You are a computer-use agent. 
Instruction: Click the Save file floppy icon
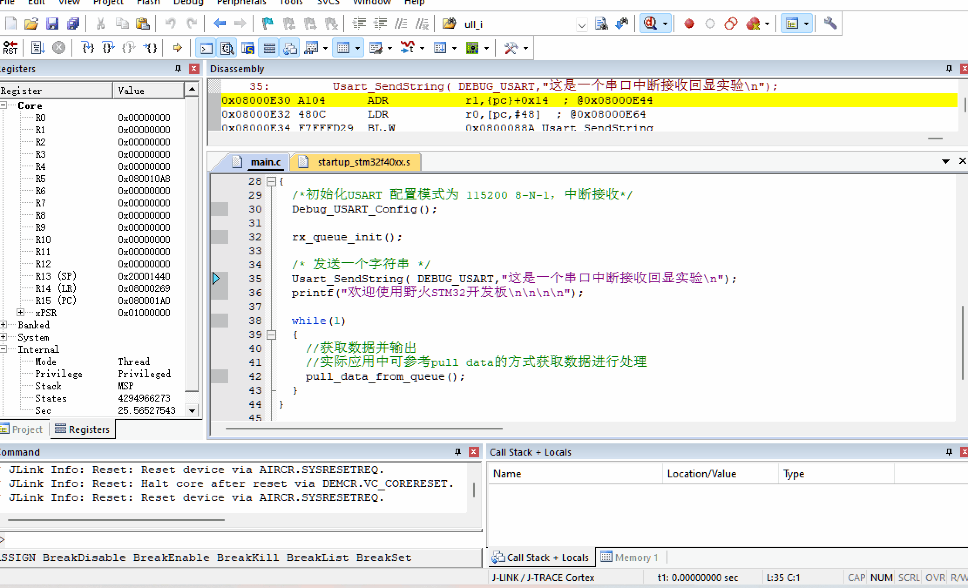[x=52, y=24]
